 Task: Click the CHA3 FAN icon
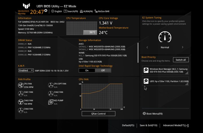click(21, 102)
